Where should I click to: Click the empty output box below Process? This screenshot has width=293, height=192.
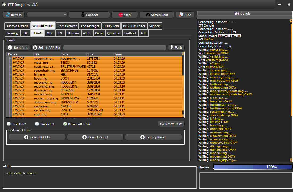(246, 180)
